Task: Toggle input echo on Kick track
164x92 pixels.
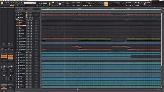Action: click(x=32, y=22)
